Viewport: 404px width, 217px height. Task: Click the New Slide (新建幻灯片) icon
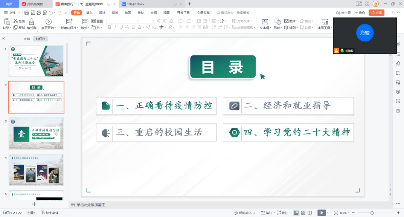pyautogui.click(x=69, y=22)
